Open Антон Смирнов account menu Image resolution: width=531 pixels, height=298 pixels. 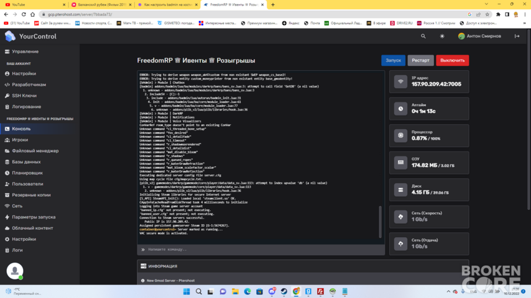pos(479,36)
